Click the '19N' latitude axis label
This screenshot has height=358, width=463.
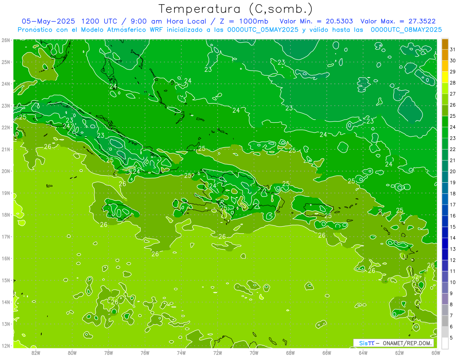(5, 193)
